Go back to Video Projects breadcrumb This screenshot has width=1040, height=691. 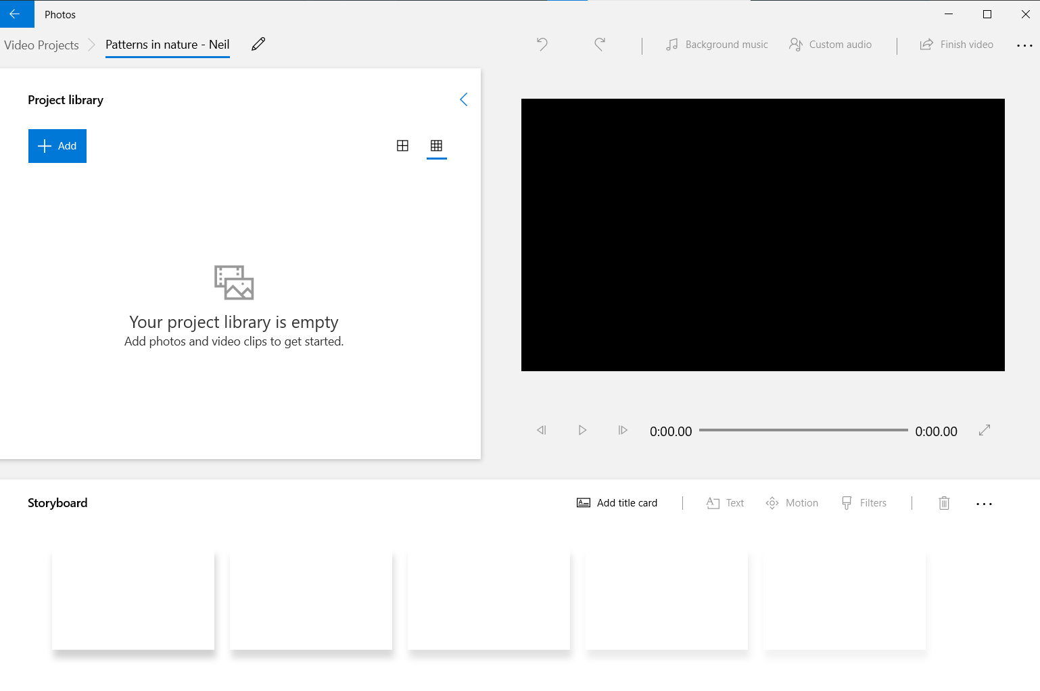click(42, 45)
